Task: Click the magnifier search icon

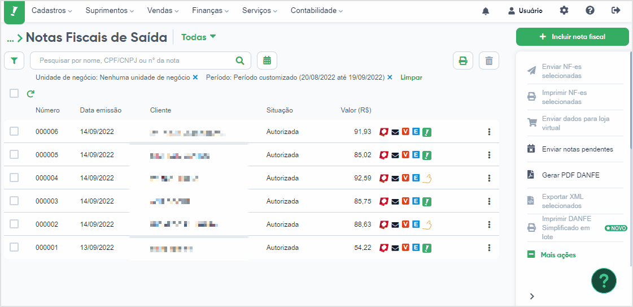Action: point(240,60)
